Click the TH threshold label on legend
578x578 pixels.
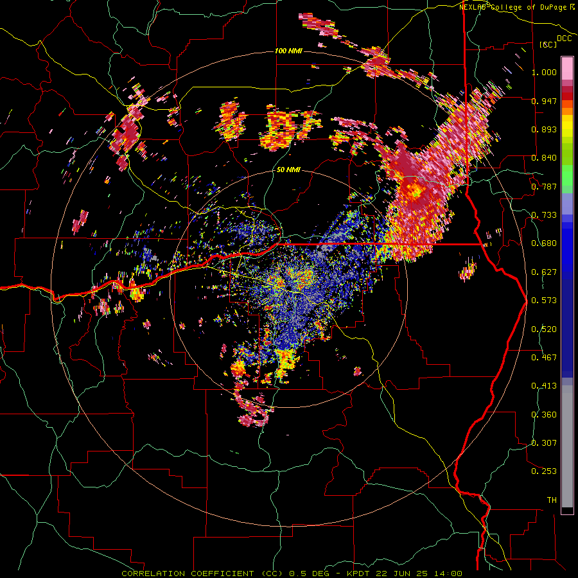pos(552,500)
